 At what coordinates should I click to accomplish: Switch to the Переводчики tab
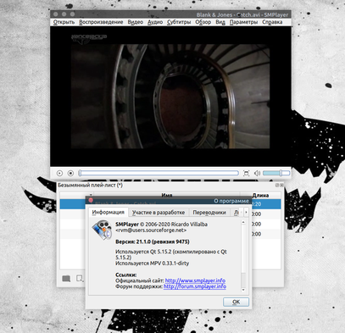[209, 213]
